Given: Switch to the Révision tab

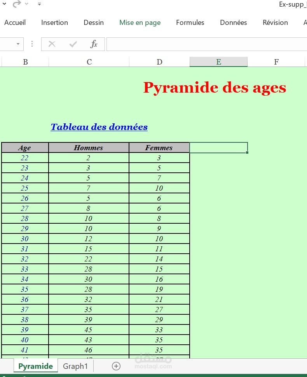Looking at the screenshot, I should [275, 23].
